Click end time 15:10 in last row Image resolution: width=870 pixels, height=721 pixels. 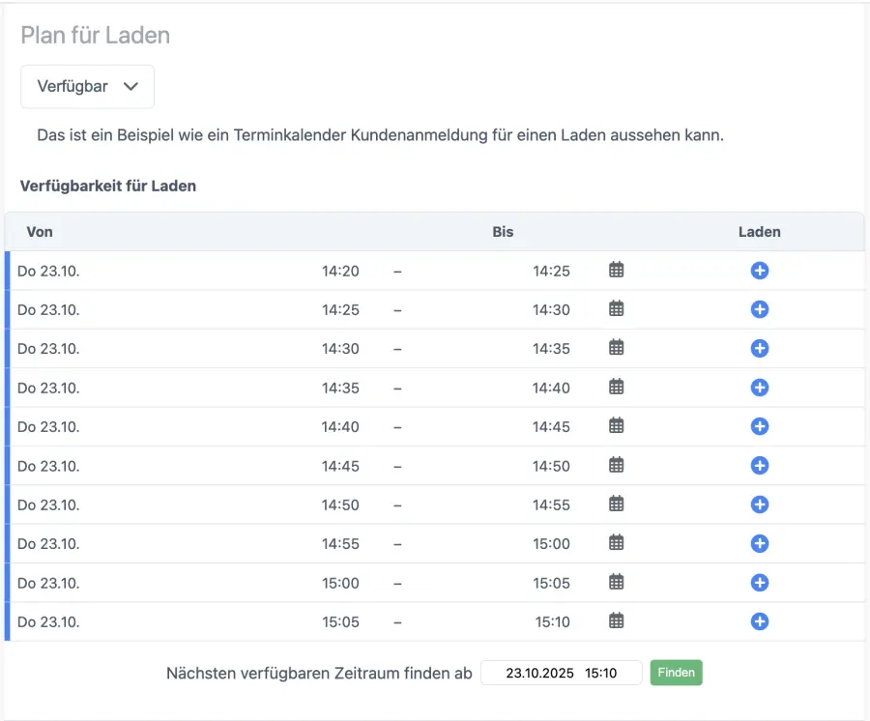[x=552, y=622]
